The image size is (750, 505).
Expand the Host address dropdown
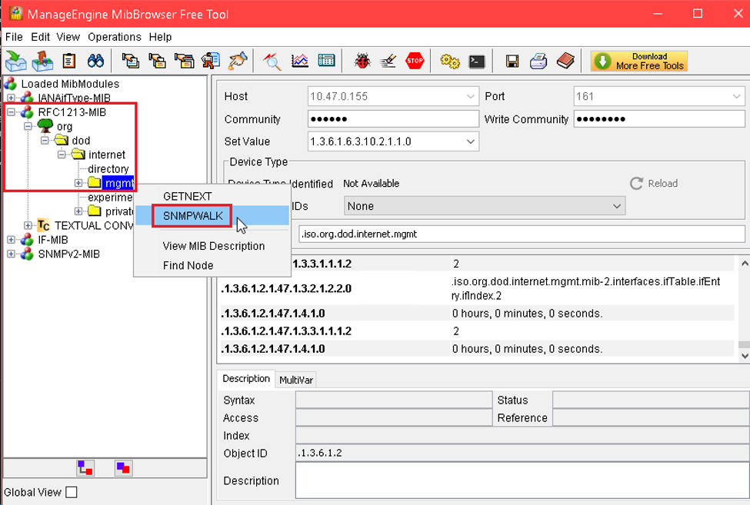click(470, 97)
